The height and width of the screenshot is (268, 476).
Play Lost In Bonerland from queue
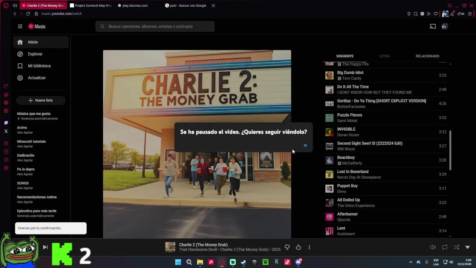tap(386, 175)
